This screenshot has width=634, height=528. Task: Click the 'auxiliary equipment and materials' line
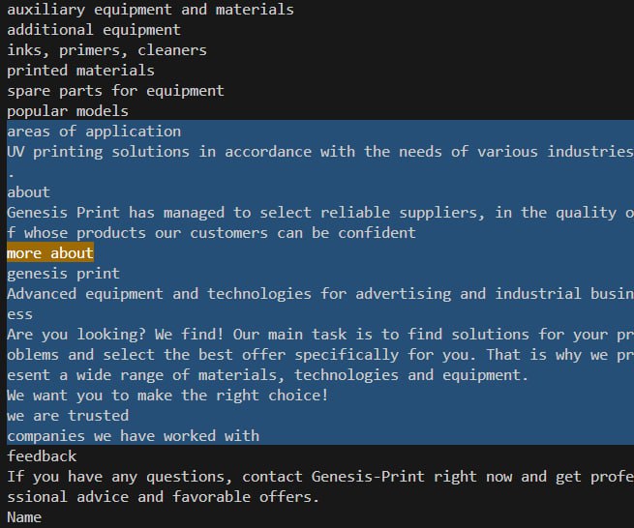(150, 10)
